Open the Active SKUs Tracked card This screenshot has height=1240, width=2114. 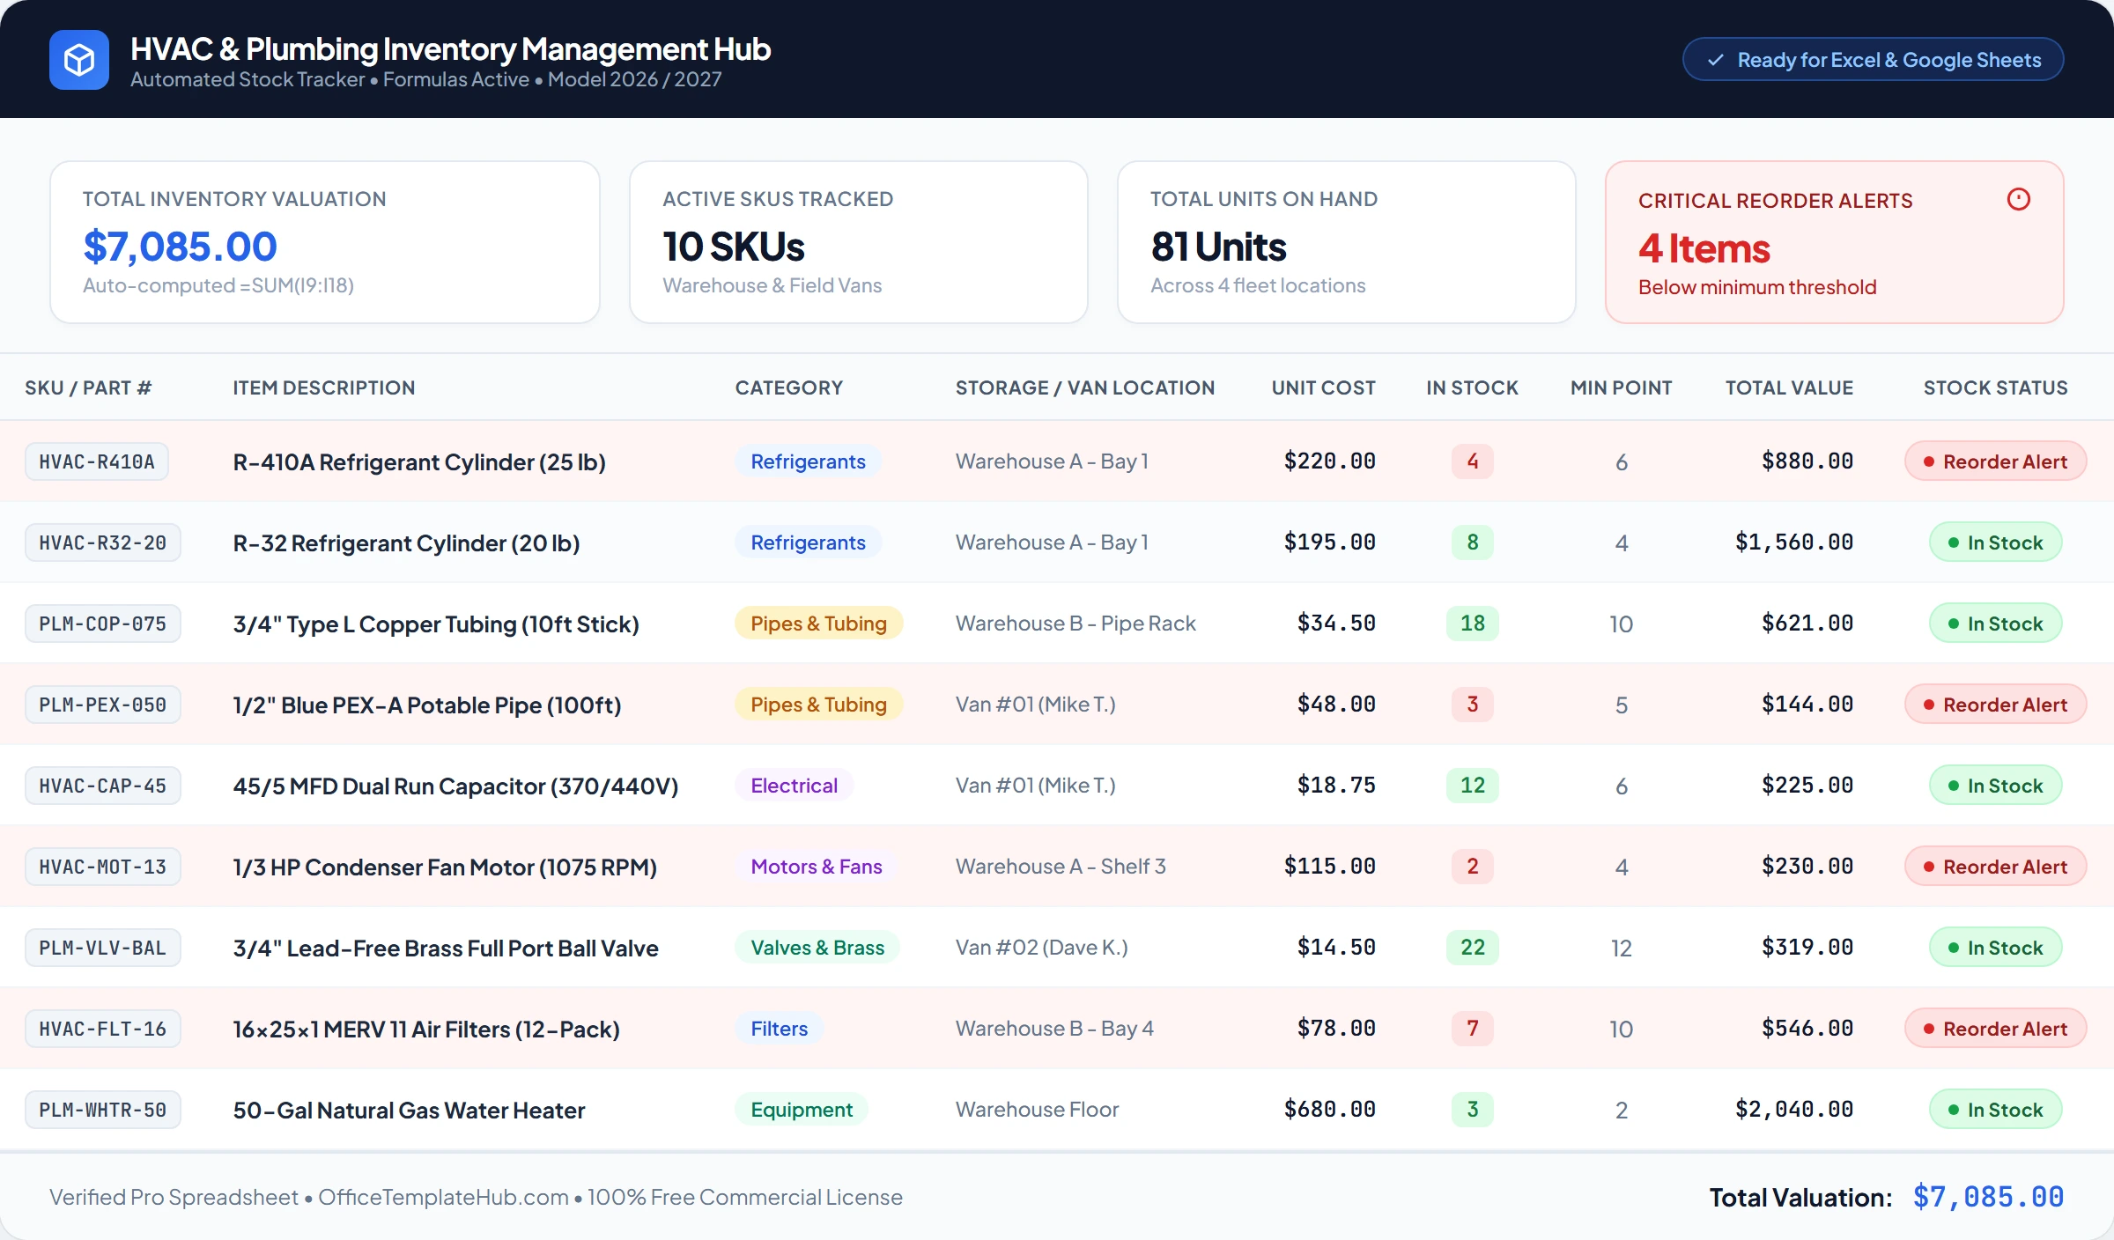pos(859,242)
